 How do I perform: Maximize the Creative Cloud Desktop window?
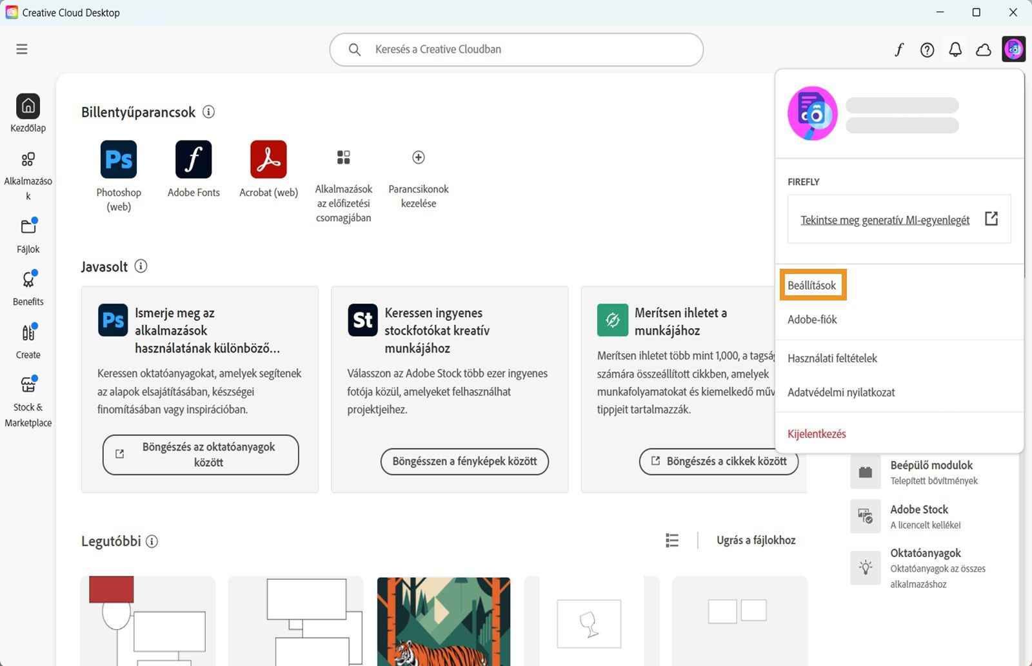(x=977, y=12)
